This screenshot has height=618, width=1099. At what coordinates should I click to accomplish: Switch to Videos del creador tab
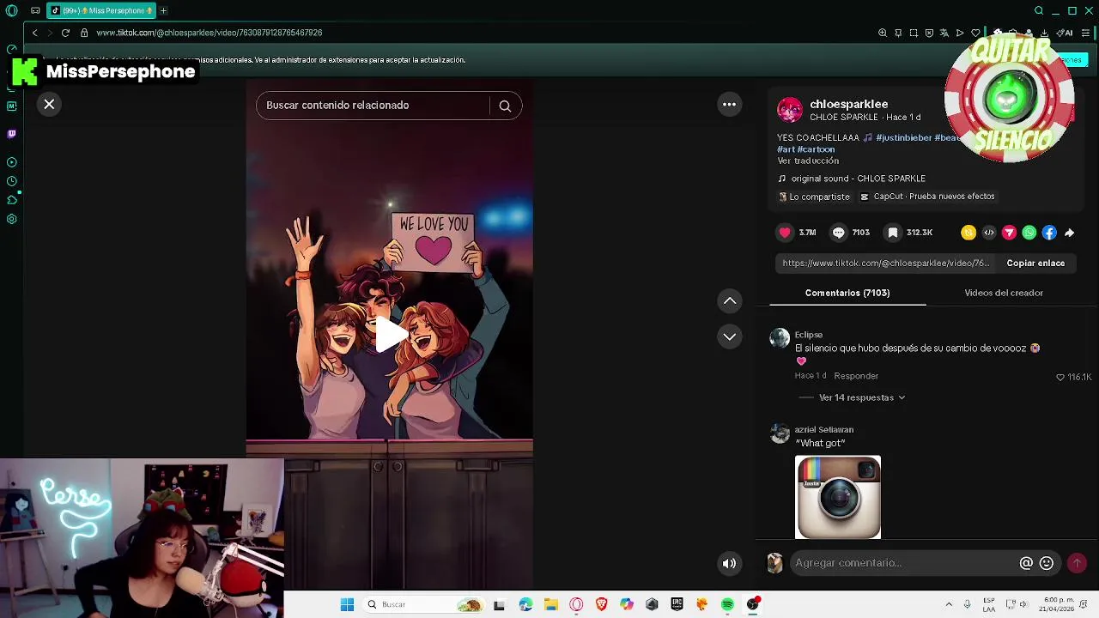[x=1004, y=293]
